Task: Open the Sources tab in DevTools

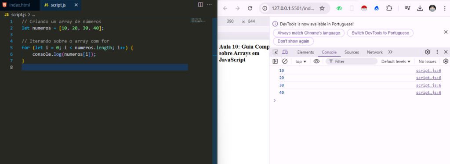Action: click(x=352, y=52)
